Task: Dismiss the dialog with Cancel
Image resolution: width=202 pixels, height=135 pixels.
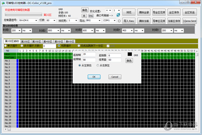Action: coord(115,77)
